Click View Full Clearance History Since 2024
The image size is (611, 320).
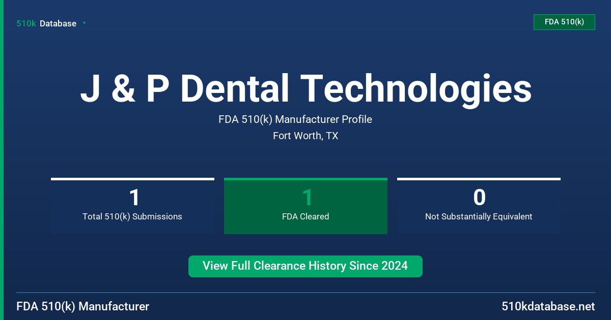(305, 266)
